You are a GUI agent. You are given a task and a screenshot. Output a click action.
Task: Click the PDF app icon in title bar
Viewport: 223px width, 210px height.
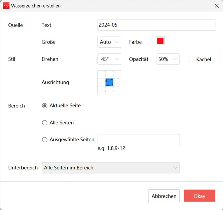click(6, 6)
